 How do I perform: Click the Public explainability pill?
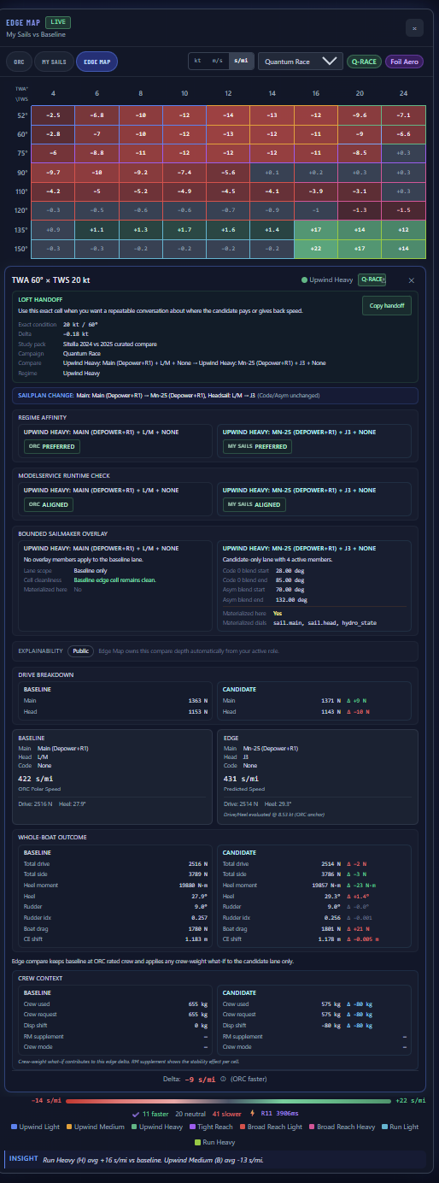point(80,651)
